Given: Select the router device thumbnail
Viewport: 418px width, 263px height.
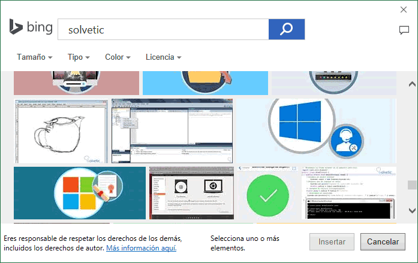Looking at the screenshot, I should pyautogui.click(x=334, y=83).
